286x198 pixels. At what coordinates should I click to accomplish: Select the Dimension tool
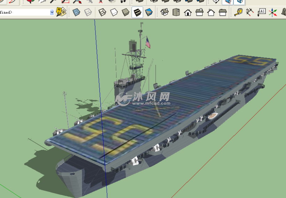[250, 13]
